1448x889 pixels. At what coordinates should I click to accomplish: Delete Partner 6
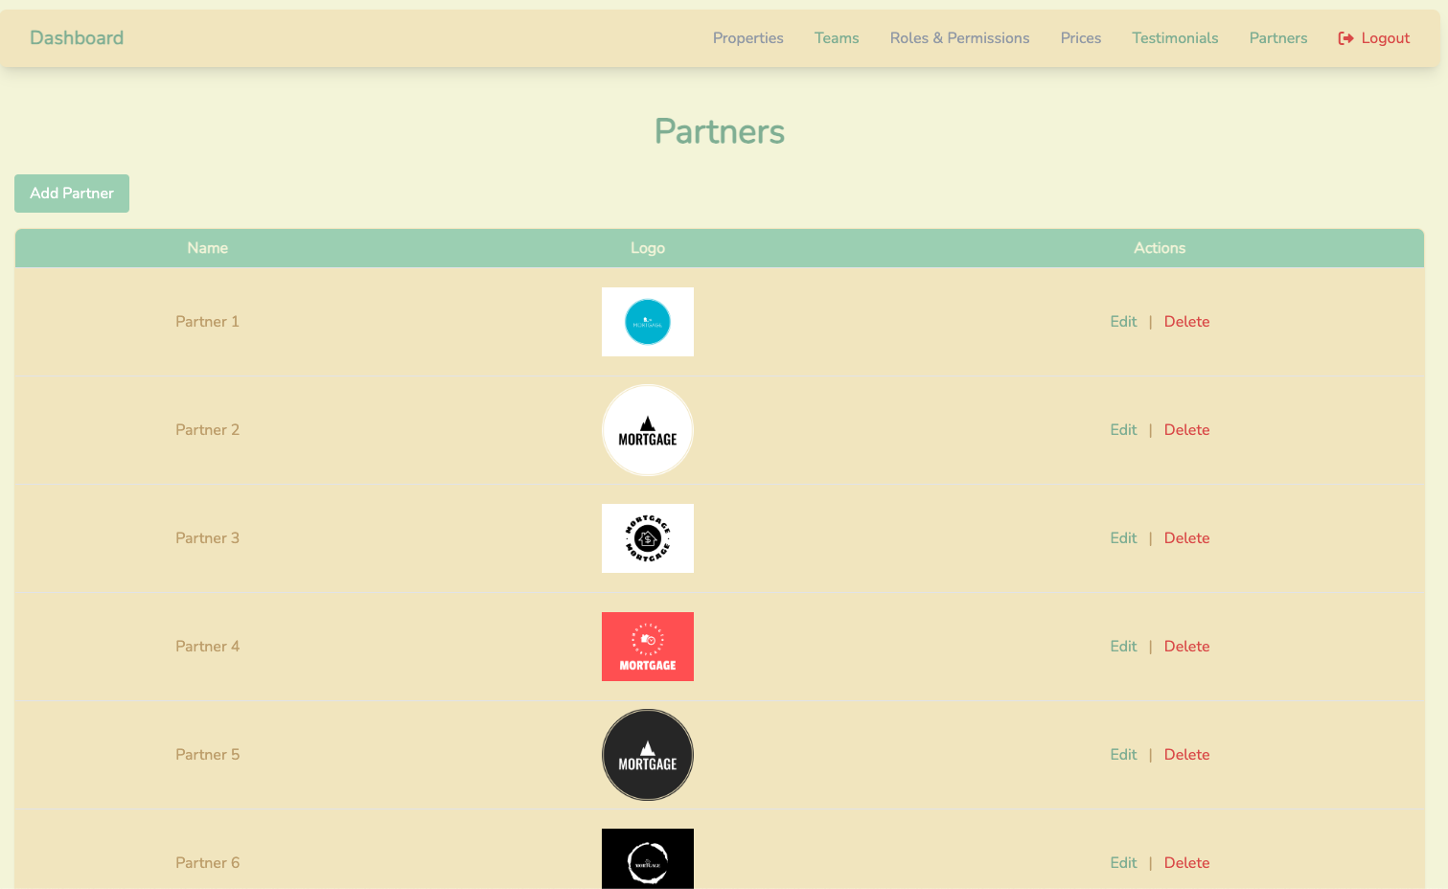point(1186,862)
